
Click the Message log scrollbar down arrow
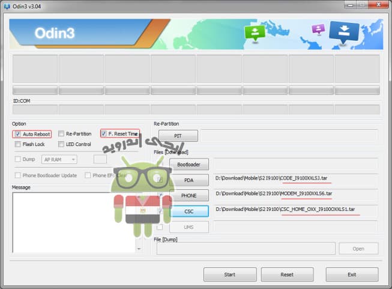139,249
